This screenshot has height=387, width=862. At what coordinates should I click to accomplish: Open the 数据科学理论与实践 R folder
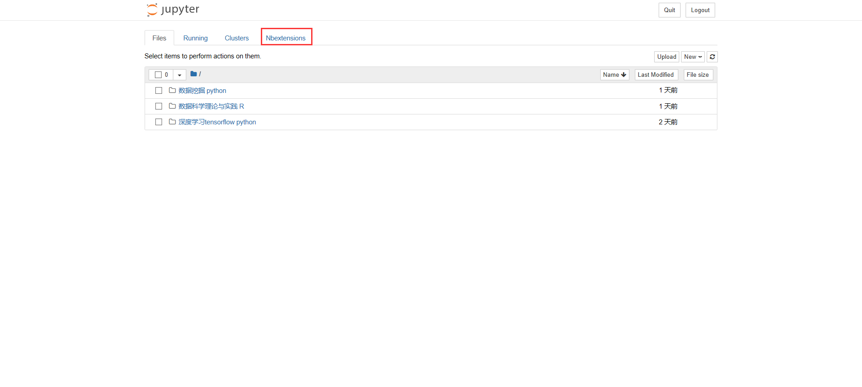coord(211,106)
